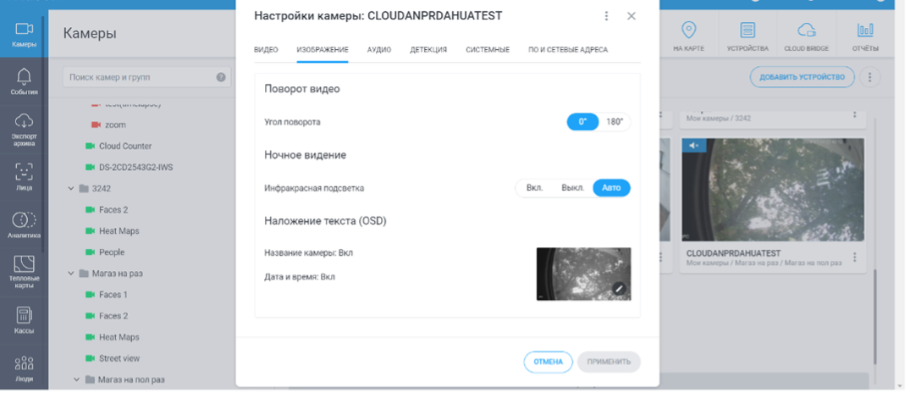Switch to the ВИДЕО tab
Image resolution: width=910 pixels, height=393 pixels.
(x=266, y=50)
